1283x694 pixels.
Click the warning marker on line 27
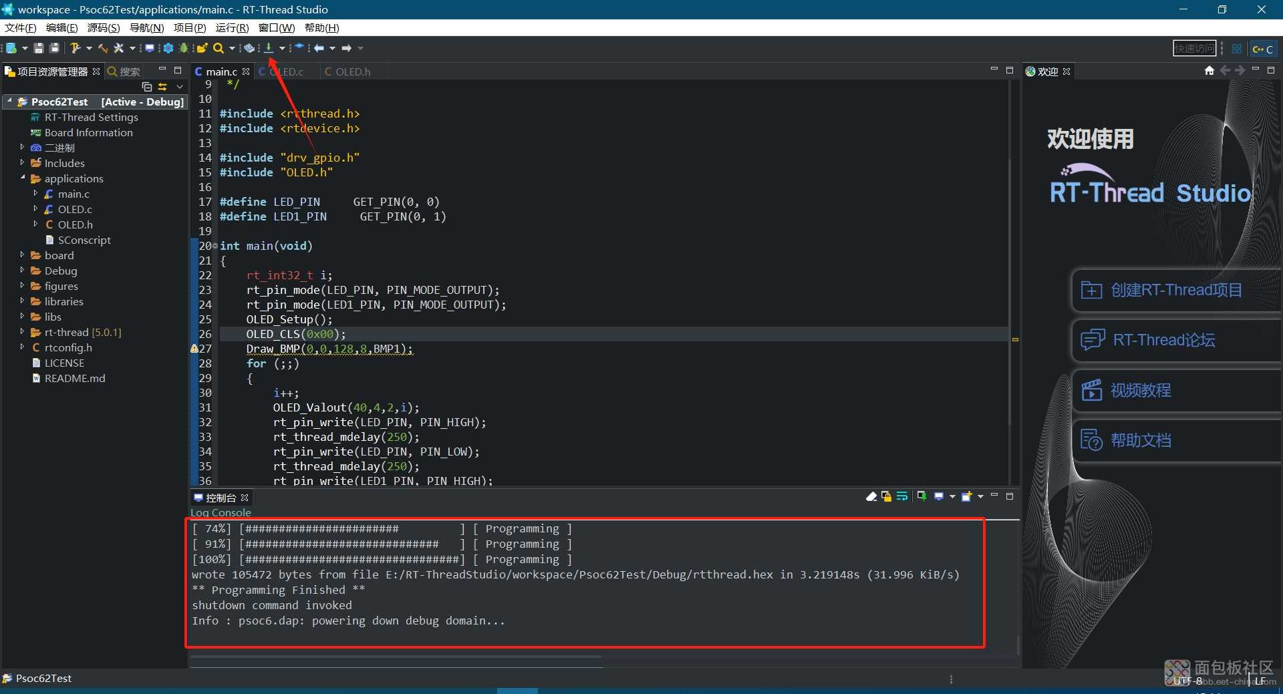194,349
